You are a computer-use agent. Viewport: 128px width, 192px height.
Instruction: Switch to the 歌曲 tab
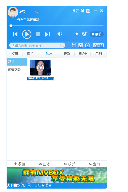(x=15, y=53)
